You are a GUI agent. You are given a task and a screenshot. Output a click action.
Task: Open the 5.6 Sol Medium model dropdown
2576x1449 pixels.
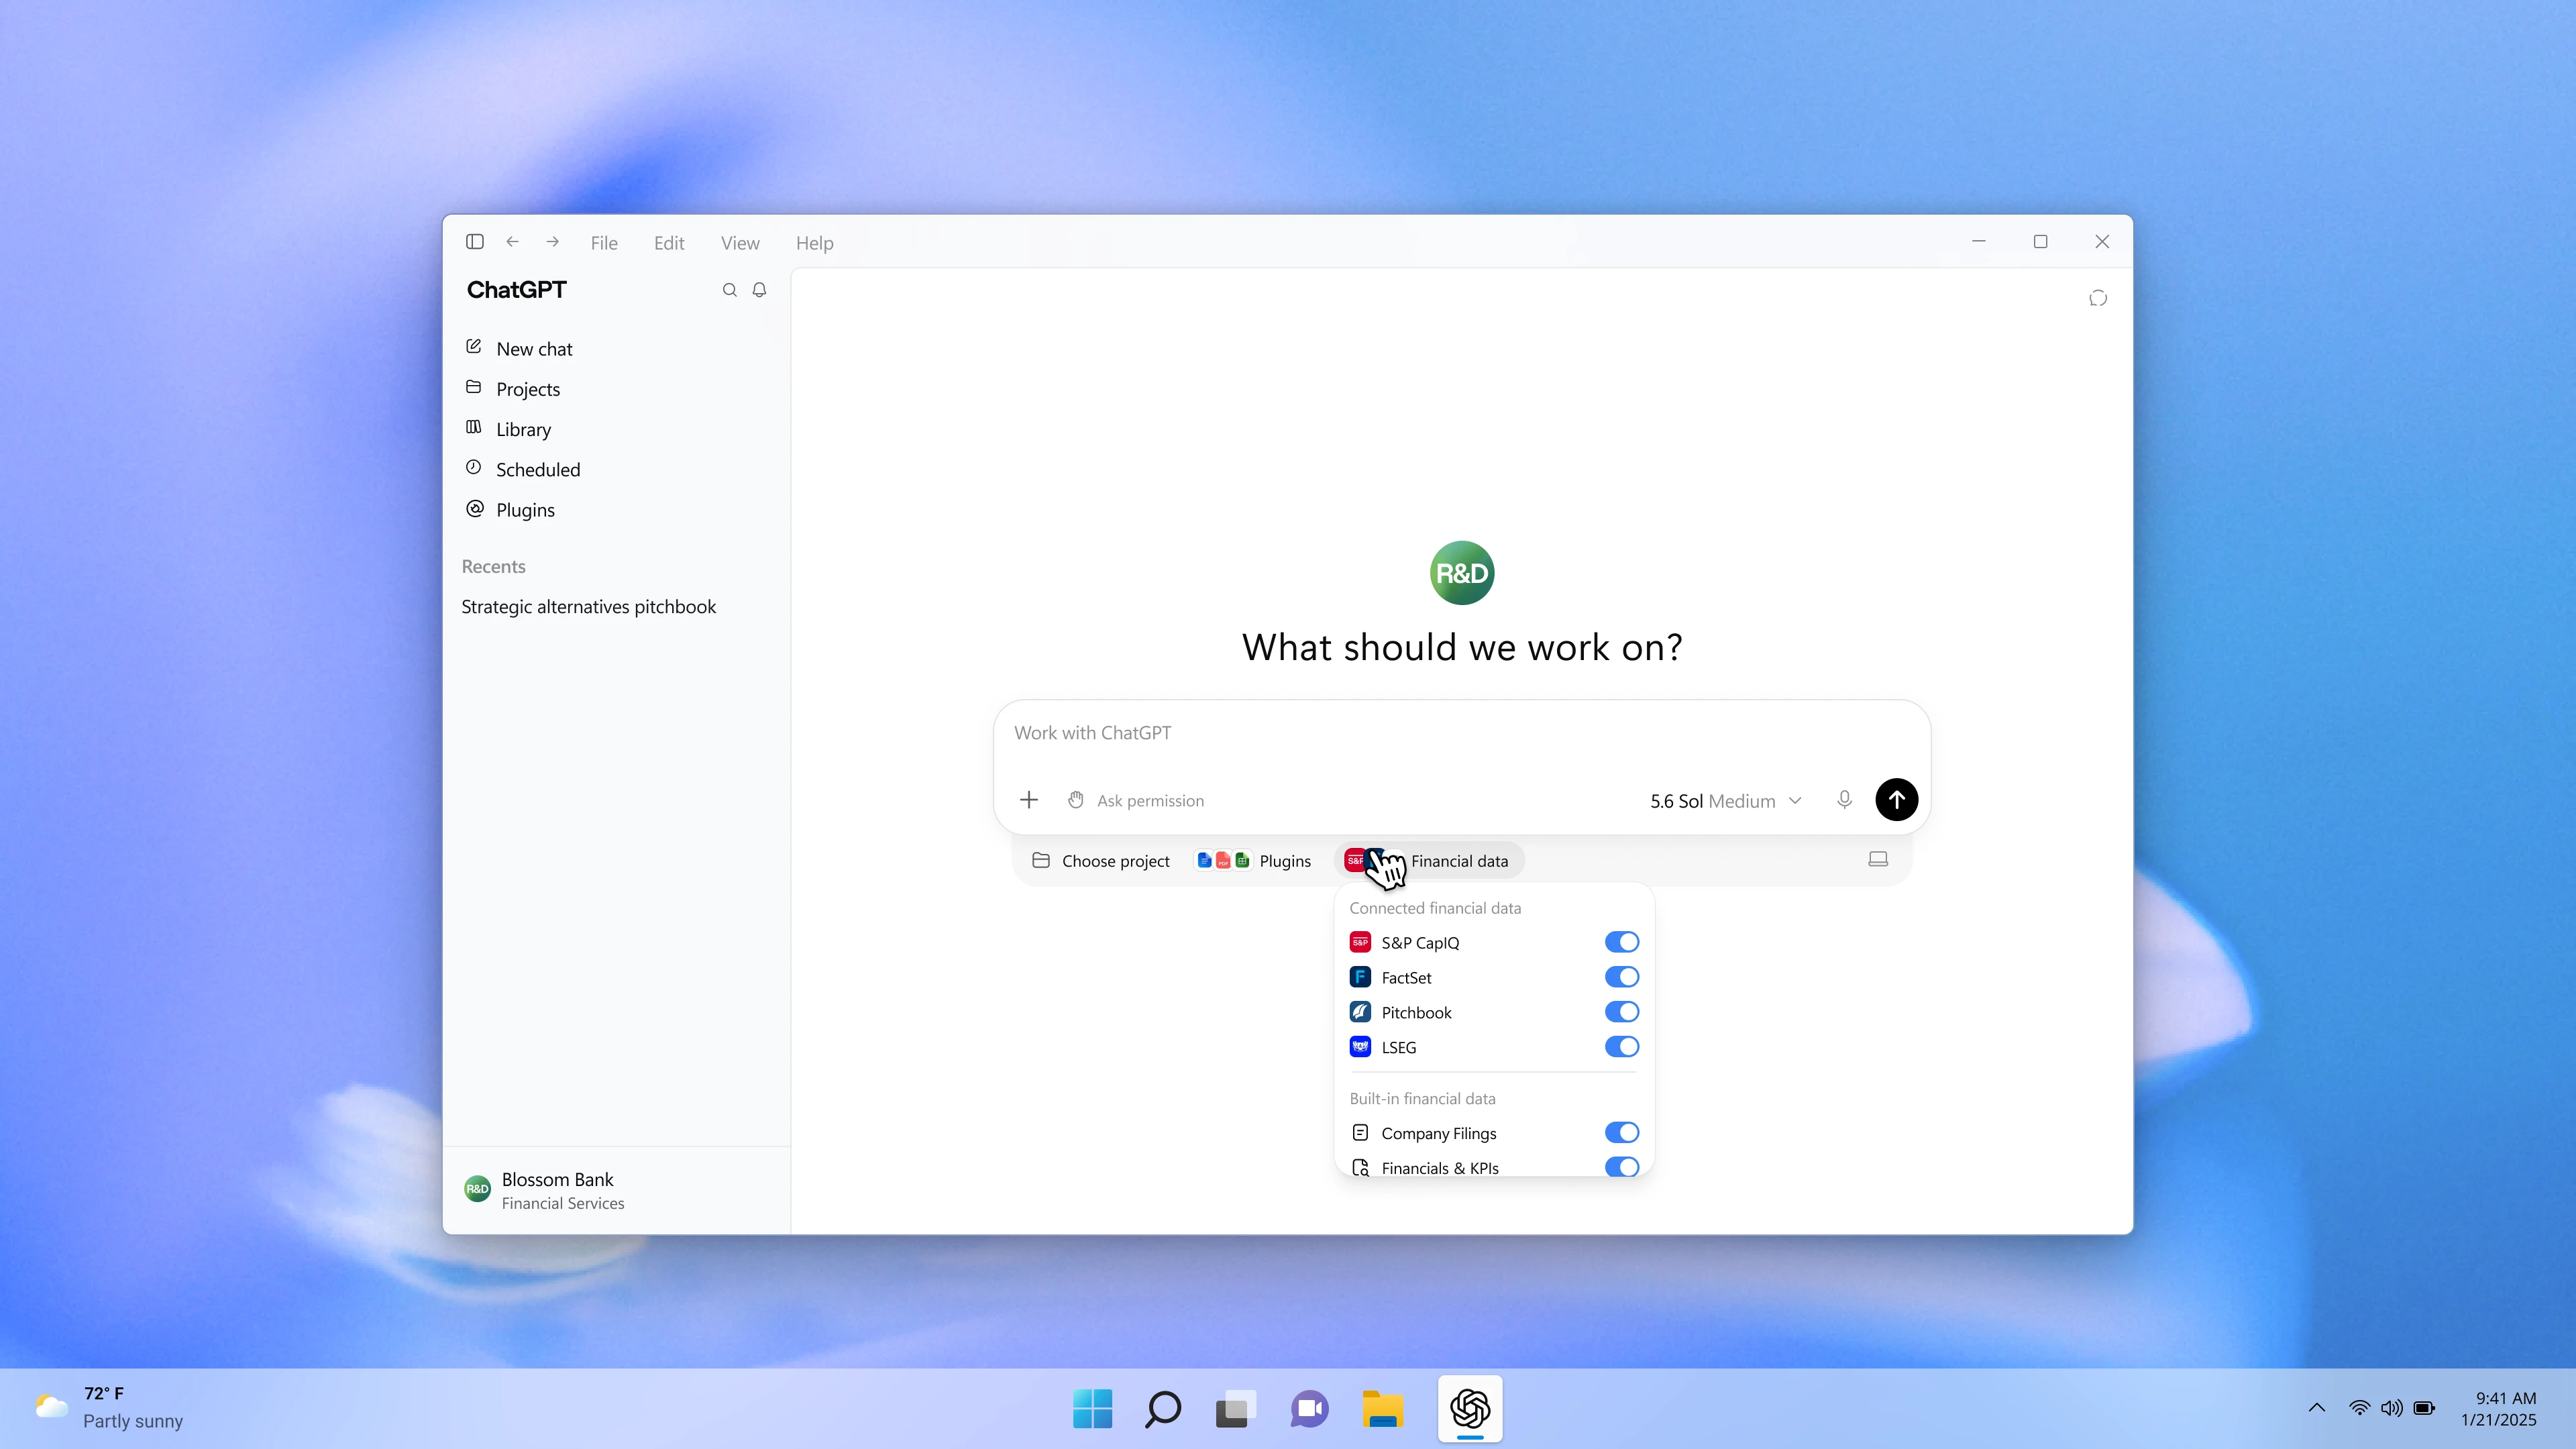point(1725,801)
